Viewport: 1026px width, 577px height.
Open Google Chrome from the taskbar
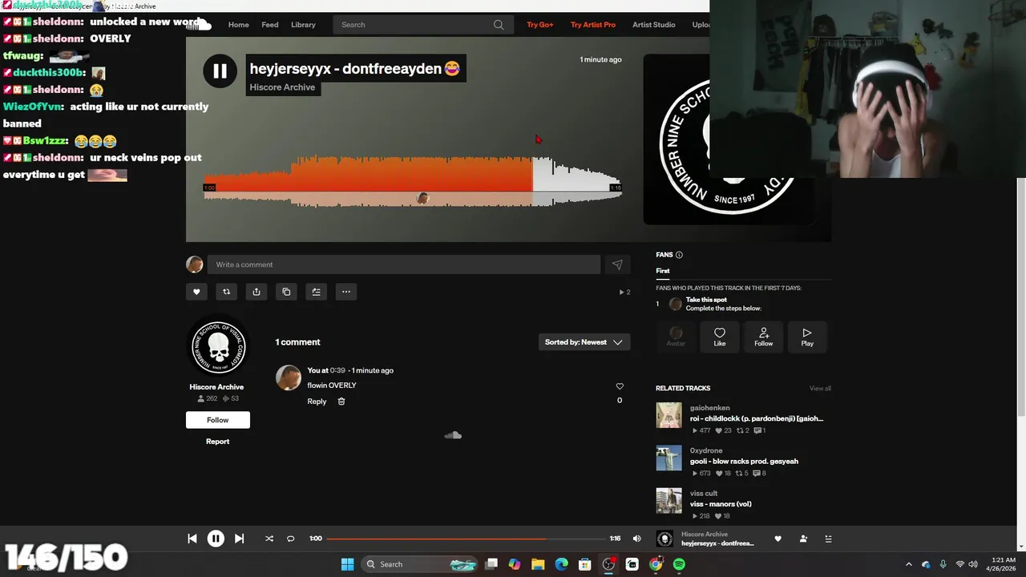click(656, 564)
